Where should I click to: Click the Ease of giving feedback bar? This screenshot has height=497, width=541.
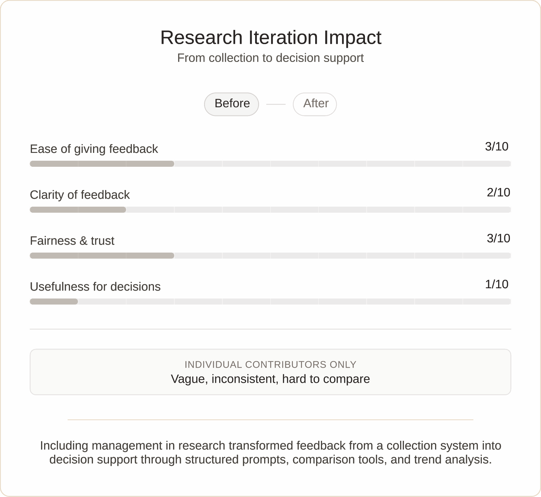[270, 164]
